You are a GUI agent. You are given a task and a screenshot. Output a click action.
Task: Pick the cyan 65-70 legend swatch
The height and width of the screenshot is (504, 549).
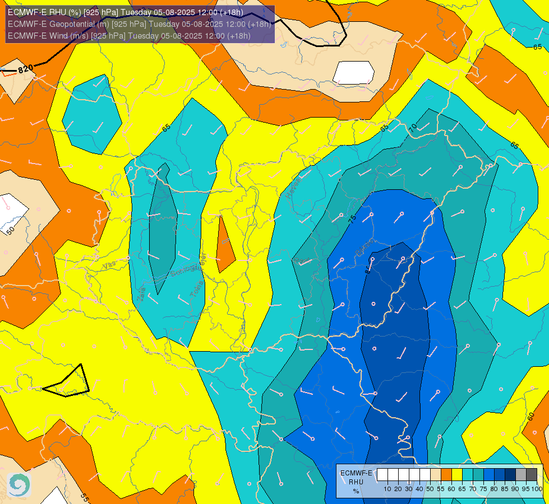tap(468, 475)
